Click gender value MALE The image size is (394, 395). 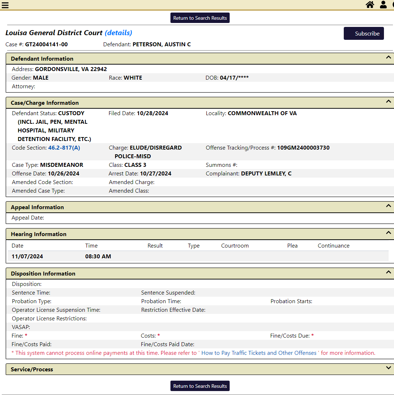click(41, 78)
